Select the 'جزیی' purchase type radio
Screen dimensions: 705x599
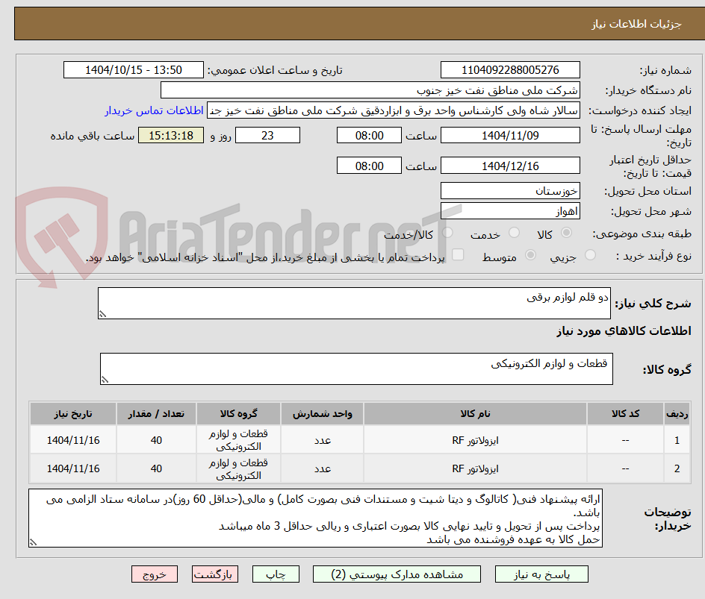click(x=590, y=255)
